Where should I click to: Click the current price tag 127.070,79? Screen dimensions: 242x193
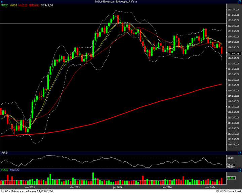point(233,53)
